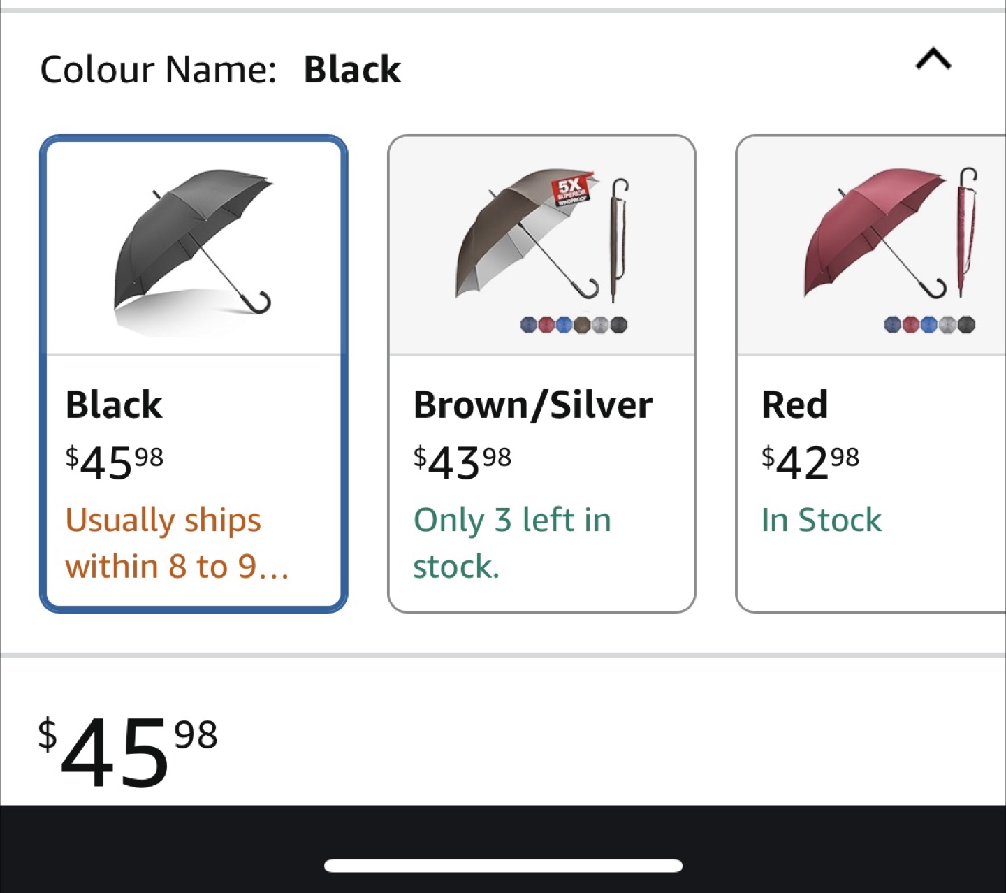Tap the folded red umbrella picture
The image size is (1006, 893).
coord(967,231)
